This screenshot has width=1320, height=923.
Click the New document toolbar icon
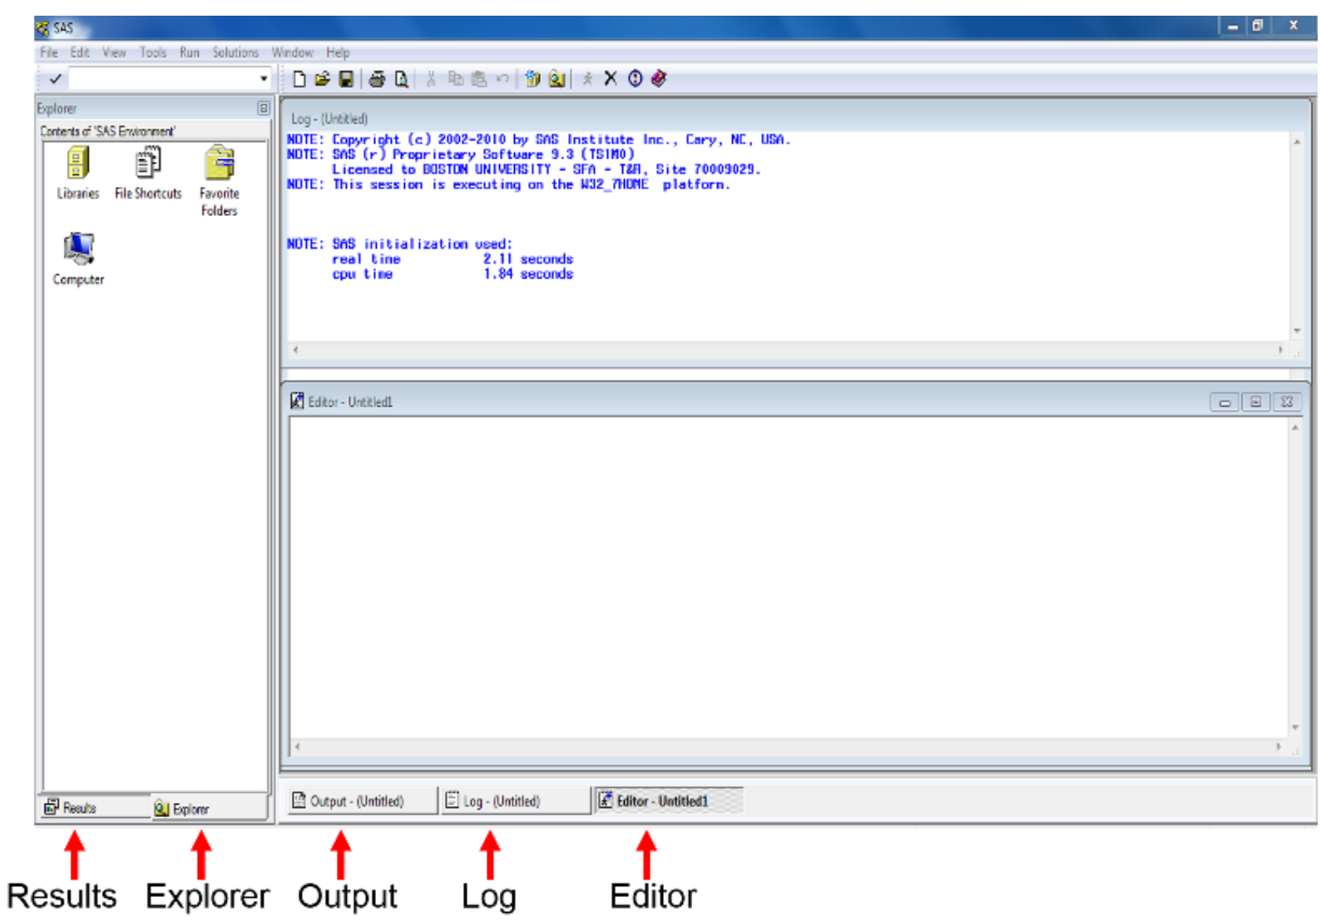(x=299, y=79)
